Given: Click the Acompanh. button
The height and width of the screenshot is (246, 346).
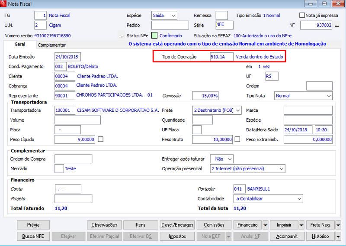Looking at the screenshot, I should click(x=287, y=236).
